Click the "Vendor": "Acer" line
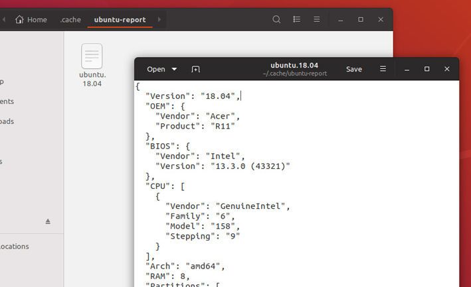471x287 pixels. (198, 116)
